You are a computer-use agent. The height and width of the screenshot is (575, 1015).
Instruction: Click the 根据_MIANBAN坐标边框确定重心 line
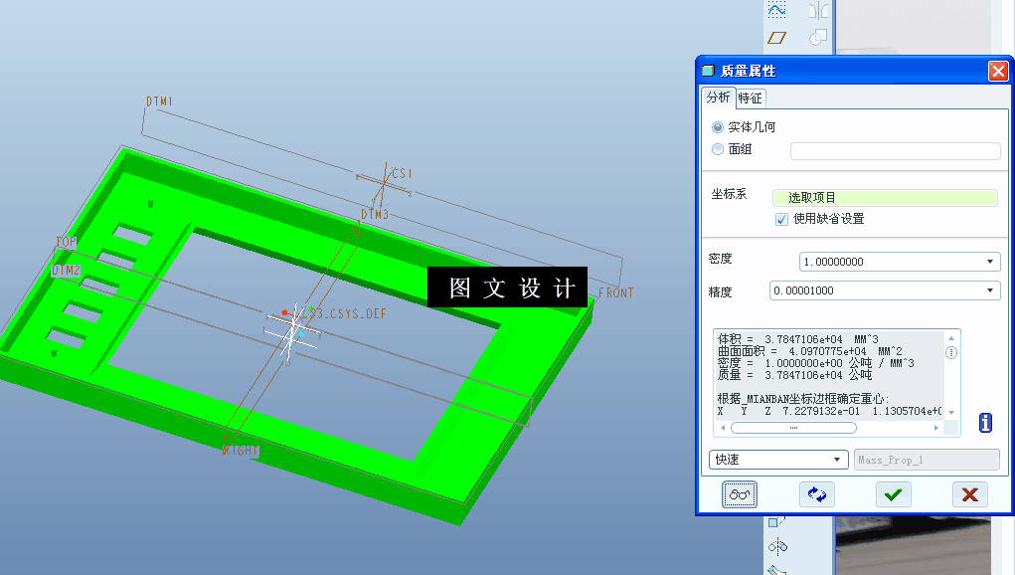click(802, 399)
